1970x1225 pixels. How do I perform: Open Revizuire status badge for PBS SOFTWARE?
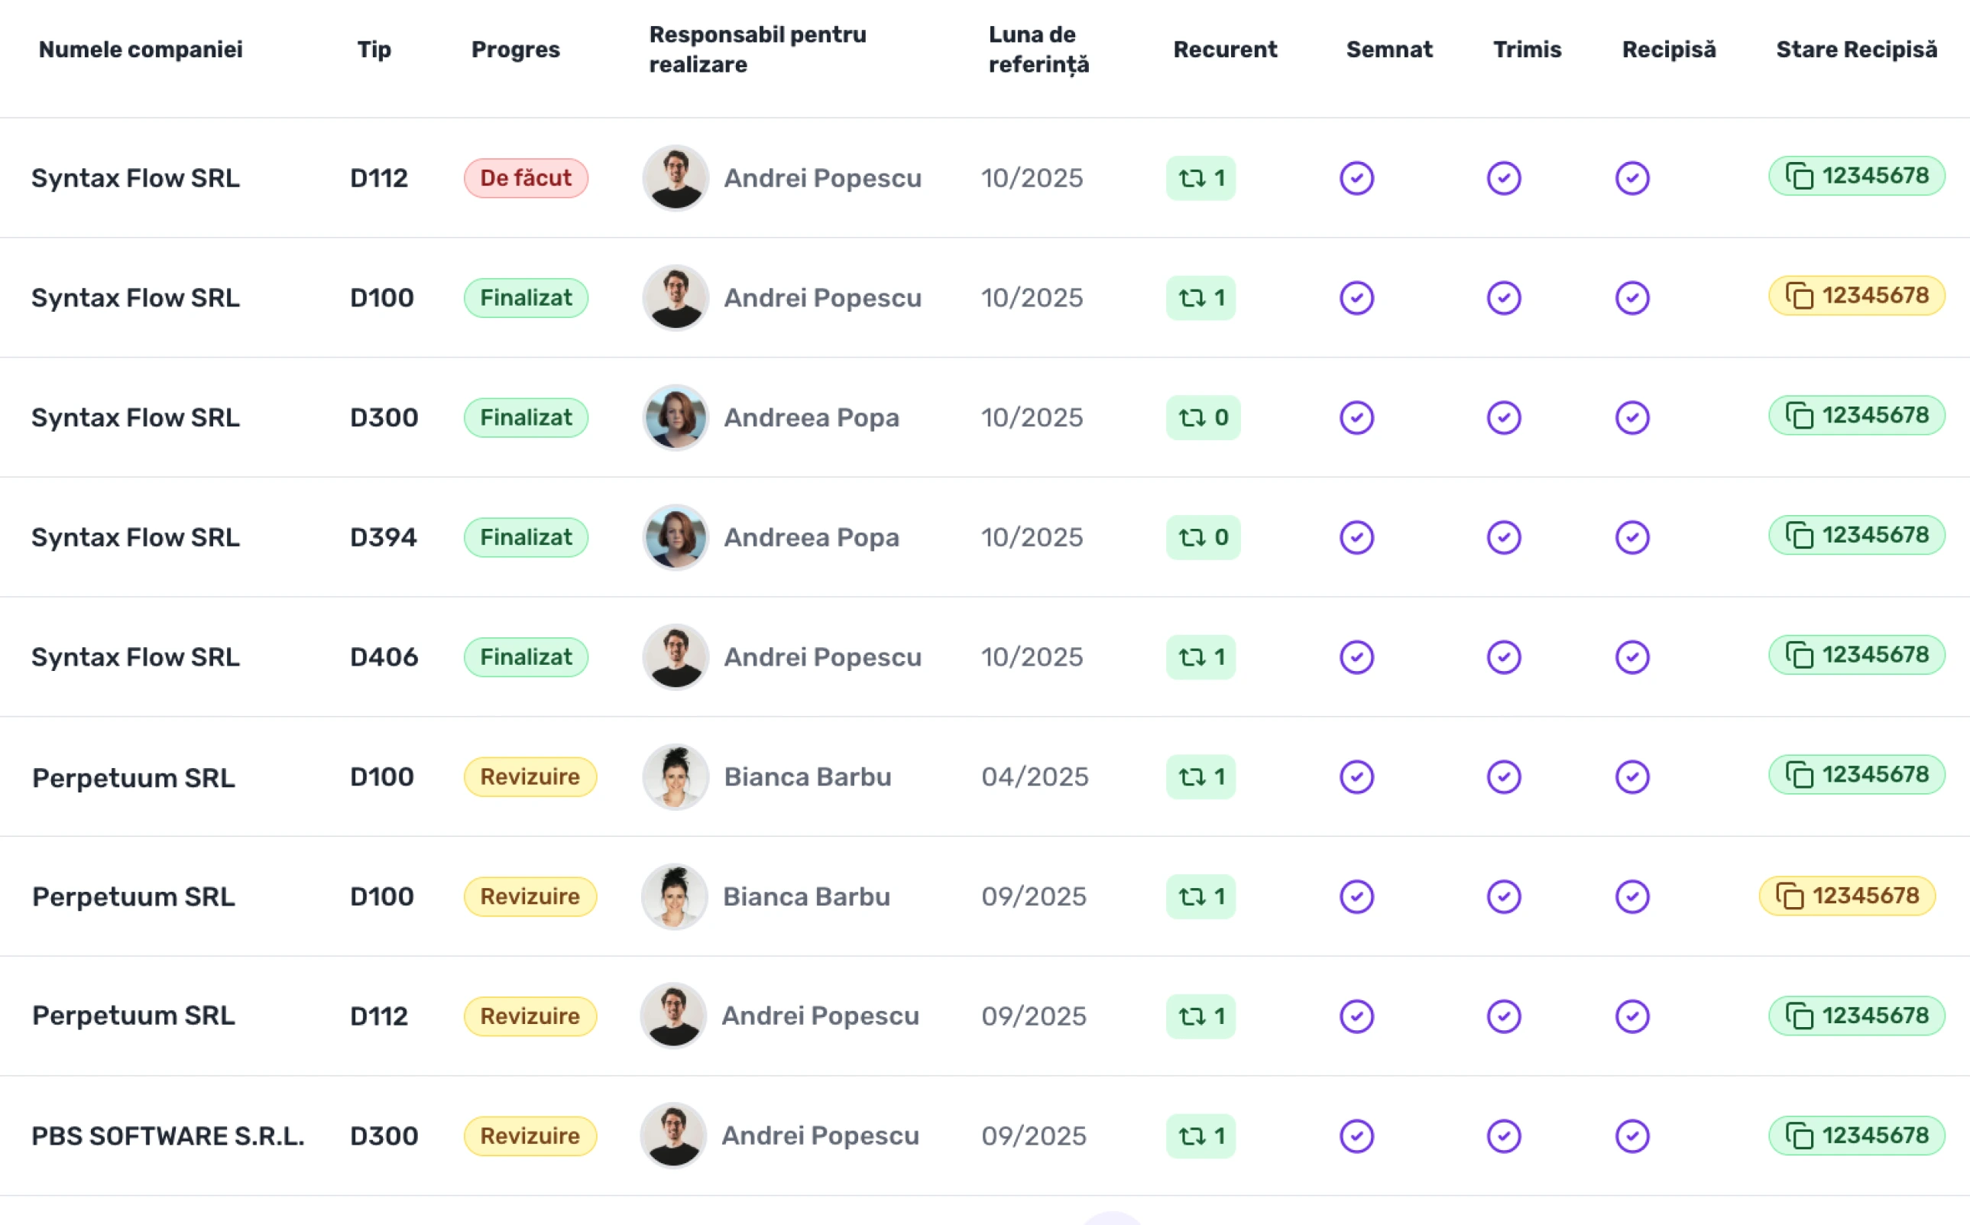pyautogui.click(x=530, y=1136)
